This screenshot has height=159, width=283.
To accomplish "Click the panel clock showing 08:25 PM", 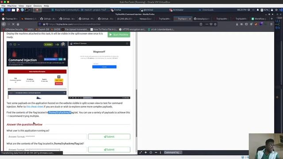I will click(242, 10).
